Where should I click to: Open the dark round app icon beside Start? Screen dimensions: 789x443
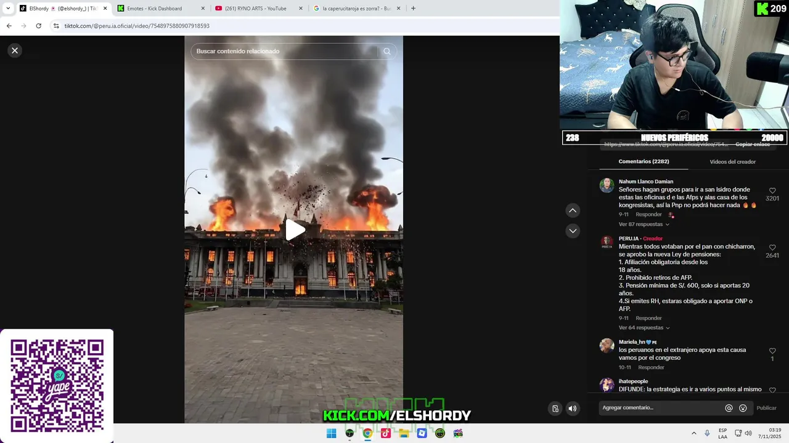coord(350,433)
